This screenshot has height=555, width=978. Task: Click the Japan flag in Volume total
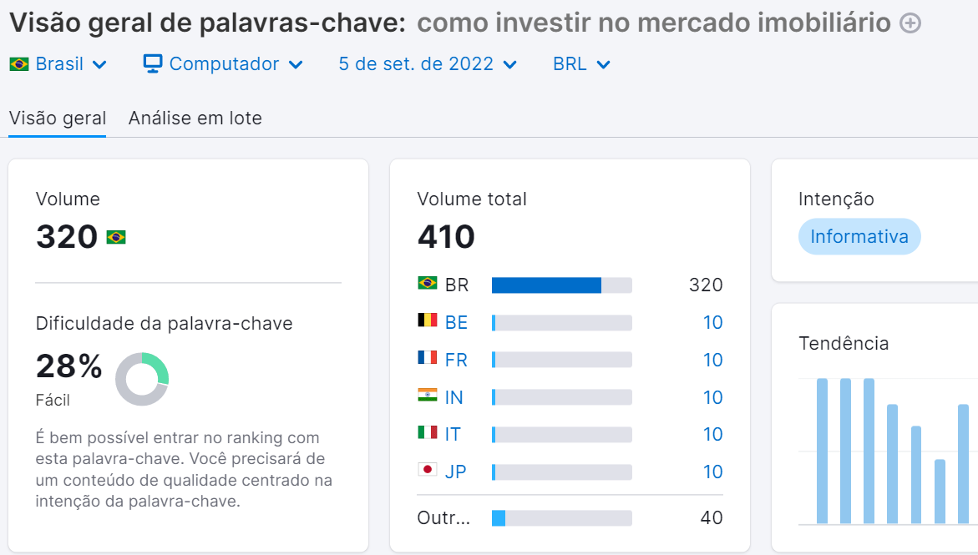click(428, 472)
